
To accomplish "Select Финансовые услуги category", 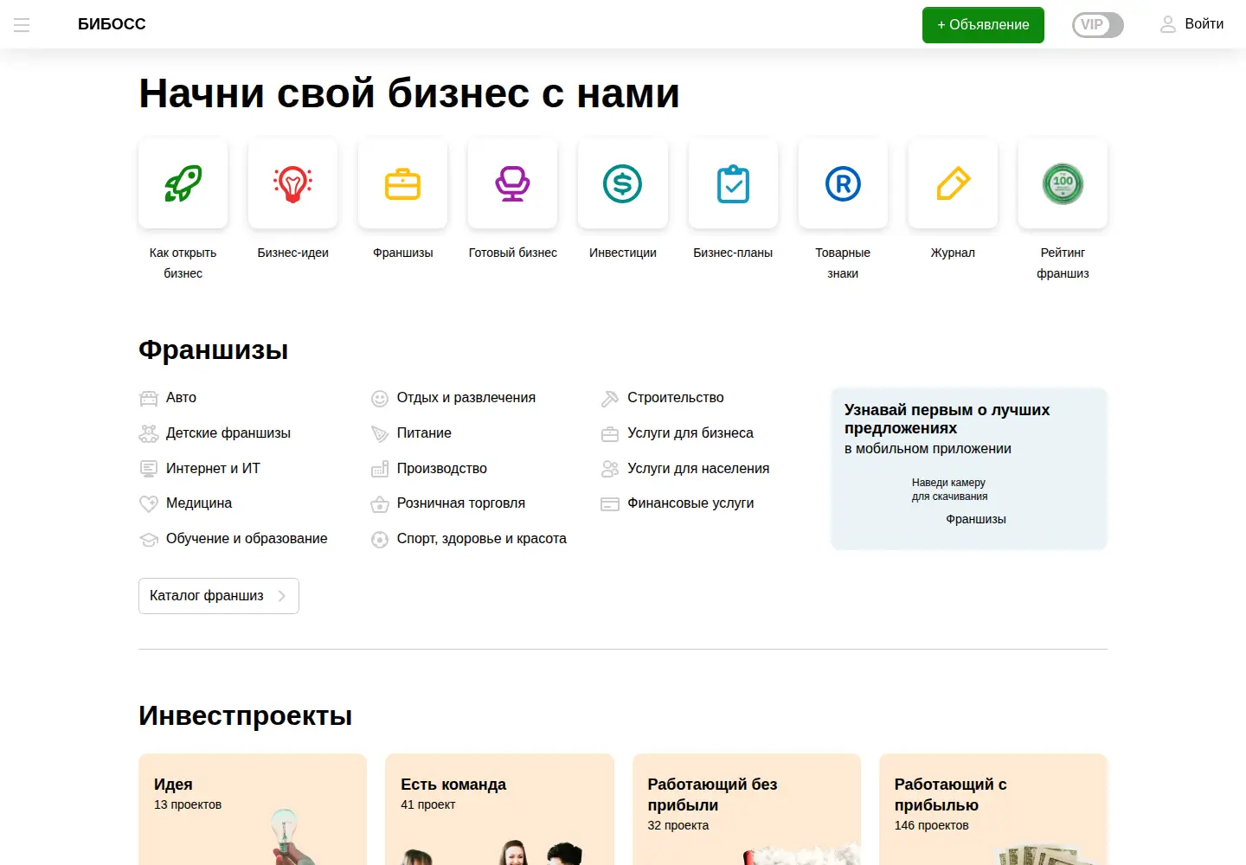I will tap(690, 503).
